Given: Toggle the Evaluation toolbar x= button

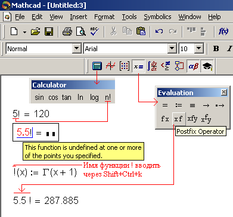Looking at the screenshot, I should (138, 66).
